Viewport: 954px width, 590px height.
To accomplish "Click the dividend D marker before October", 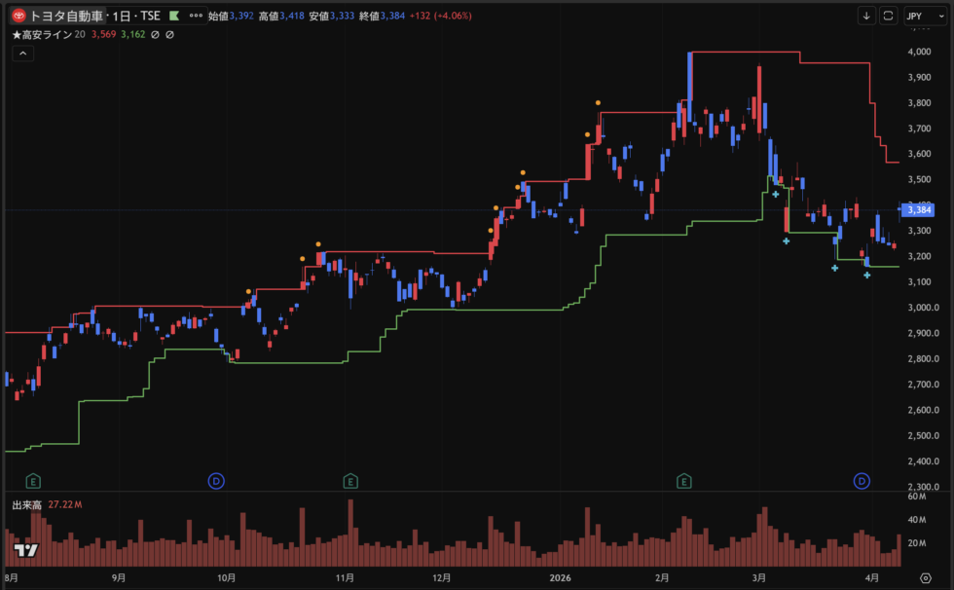I will [216, 481].
